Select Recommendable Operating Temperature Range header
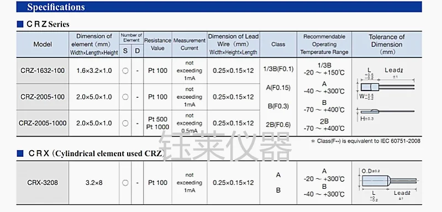The image size is (442, 212). tap(324, 44)
